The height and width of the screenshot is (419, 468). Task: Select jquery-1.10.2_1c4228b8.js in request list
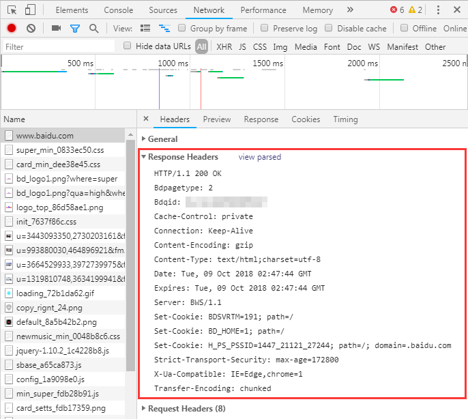[62, 350]
